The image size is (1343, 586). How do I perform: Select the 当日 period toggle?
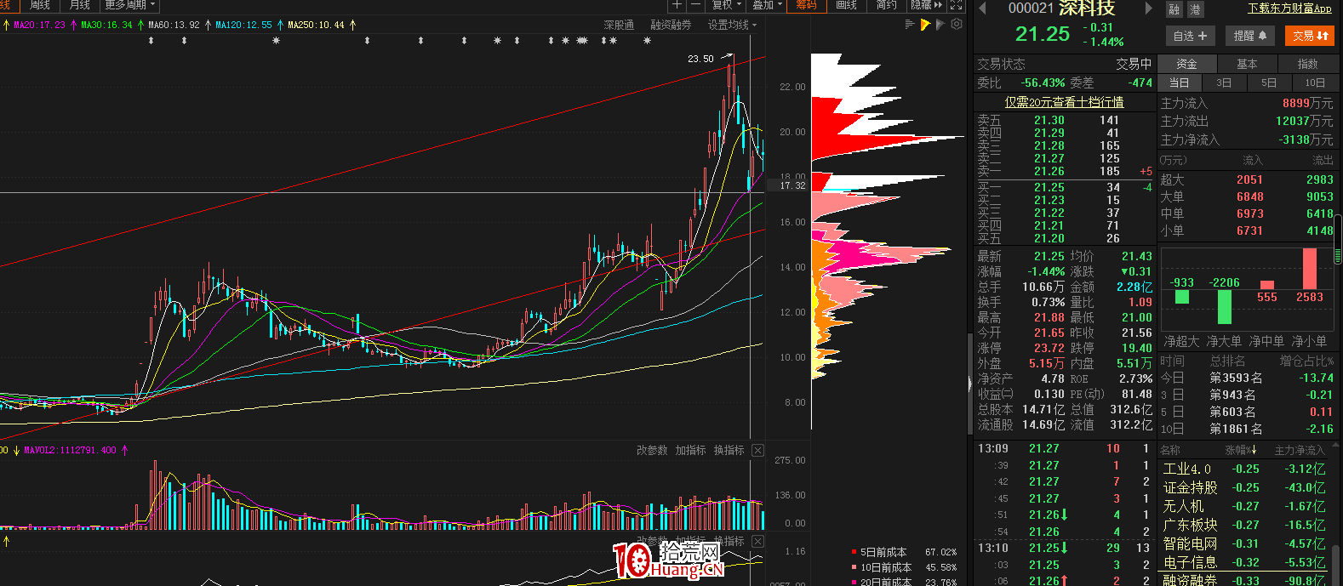pos(1179,82)
